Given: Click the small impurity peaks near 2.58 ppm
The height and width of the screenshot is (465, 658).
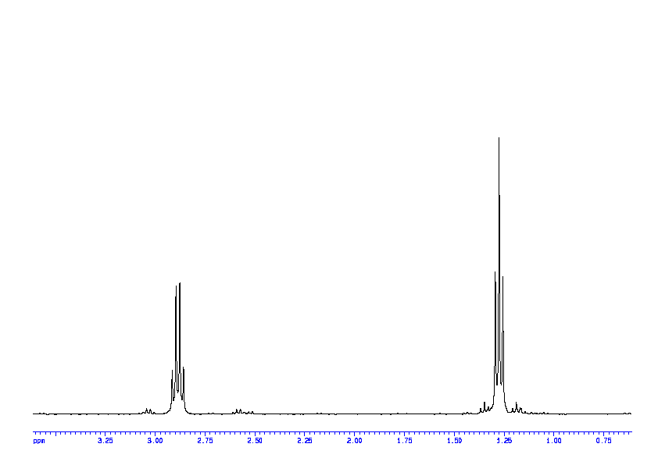Looking at the screenshot, I should (243, 411).
